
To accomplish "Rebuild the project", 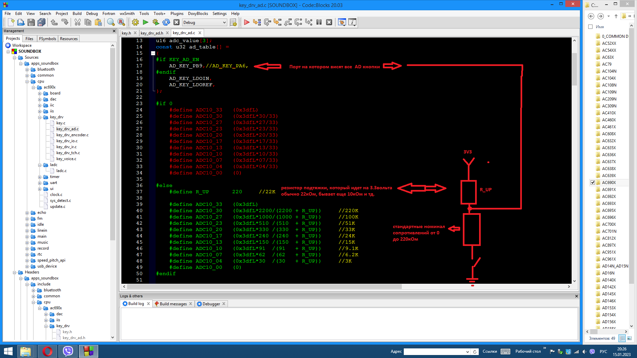I will (166, 22).
